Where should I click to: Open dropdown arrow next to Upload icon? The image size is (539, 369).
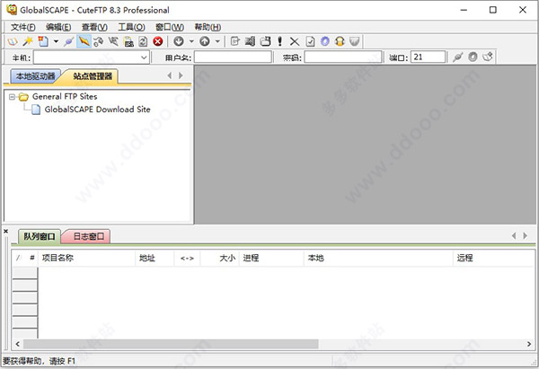[x=217, y=41]
